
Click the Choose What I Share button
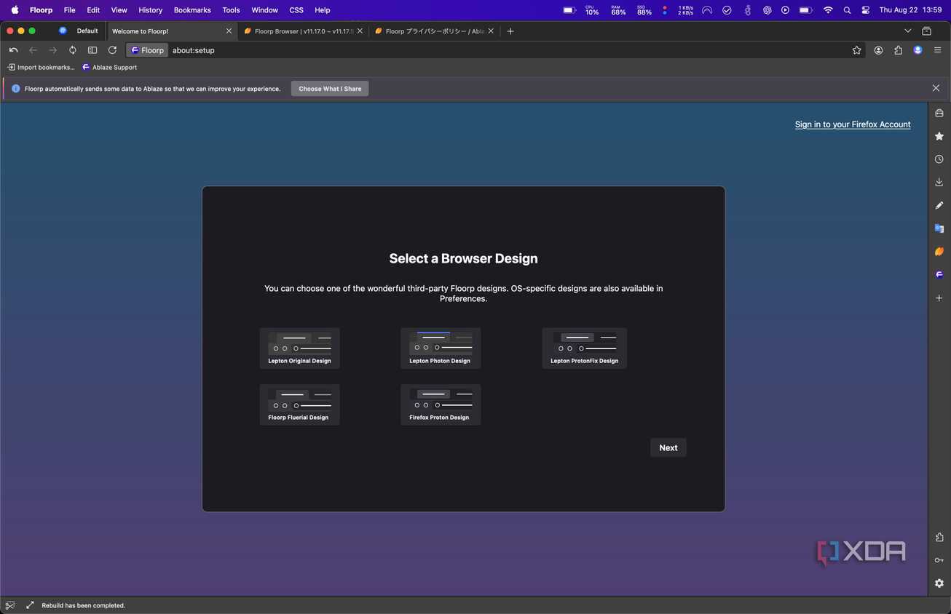(x=330, y=89)
